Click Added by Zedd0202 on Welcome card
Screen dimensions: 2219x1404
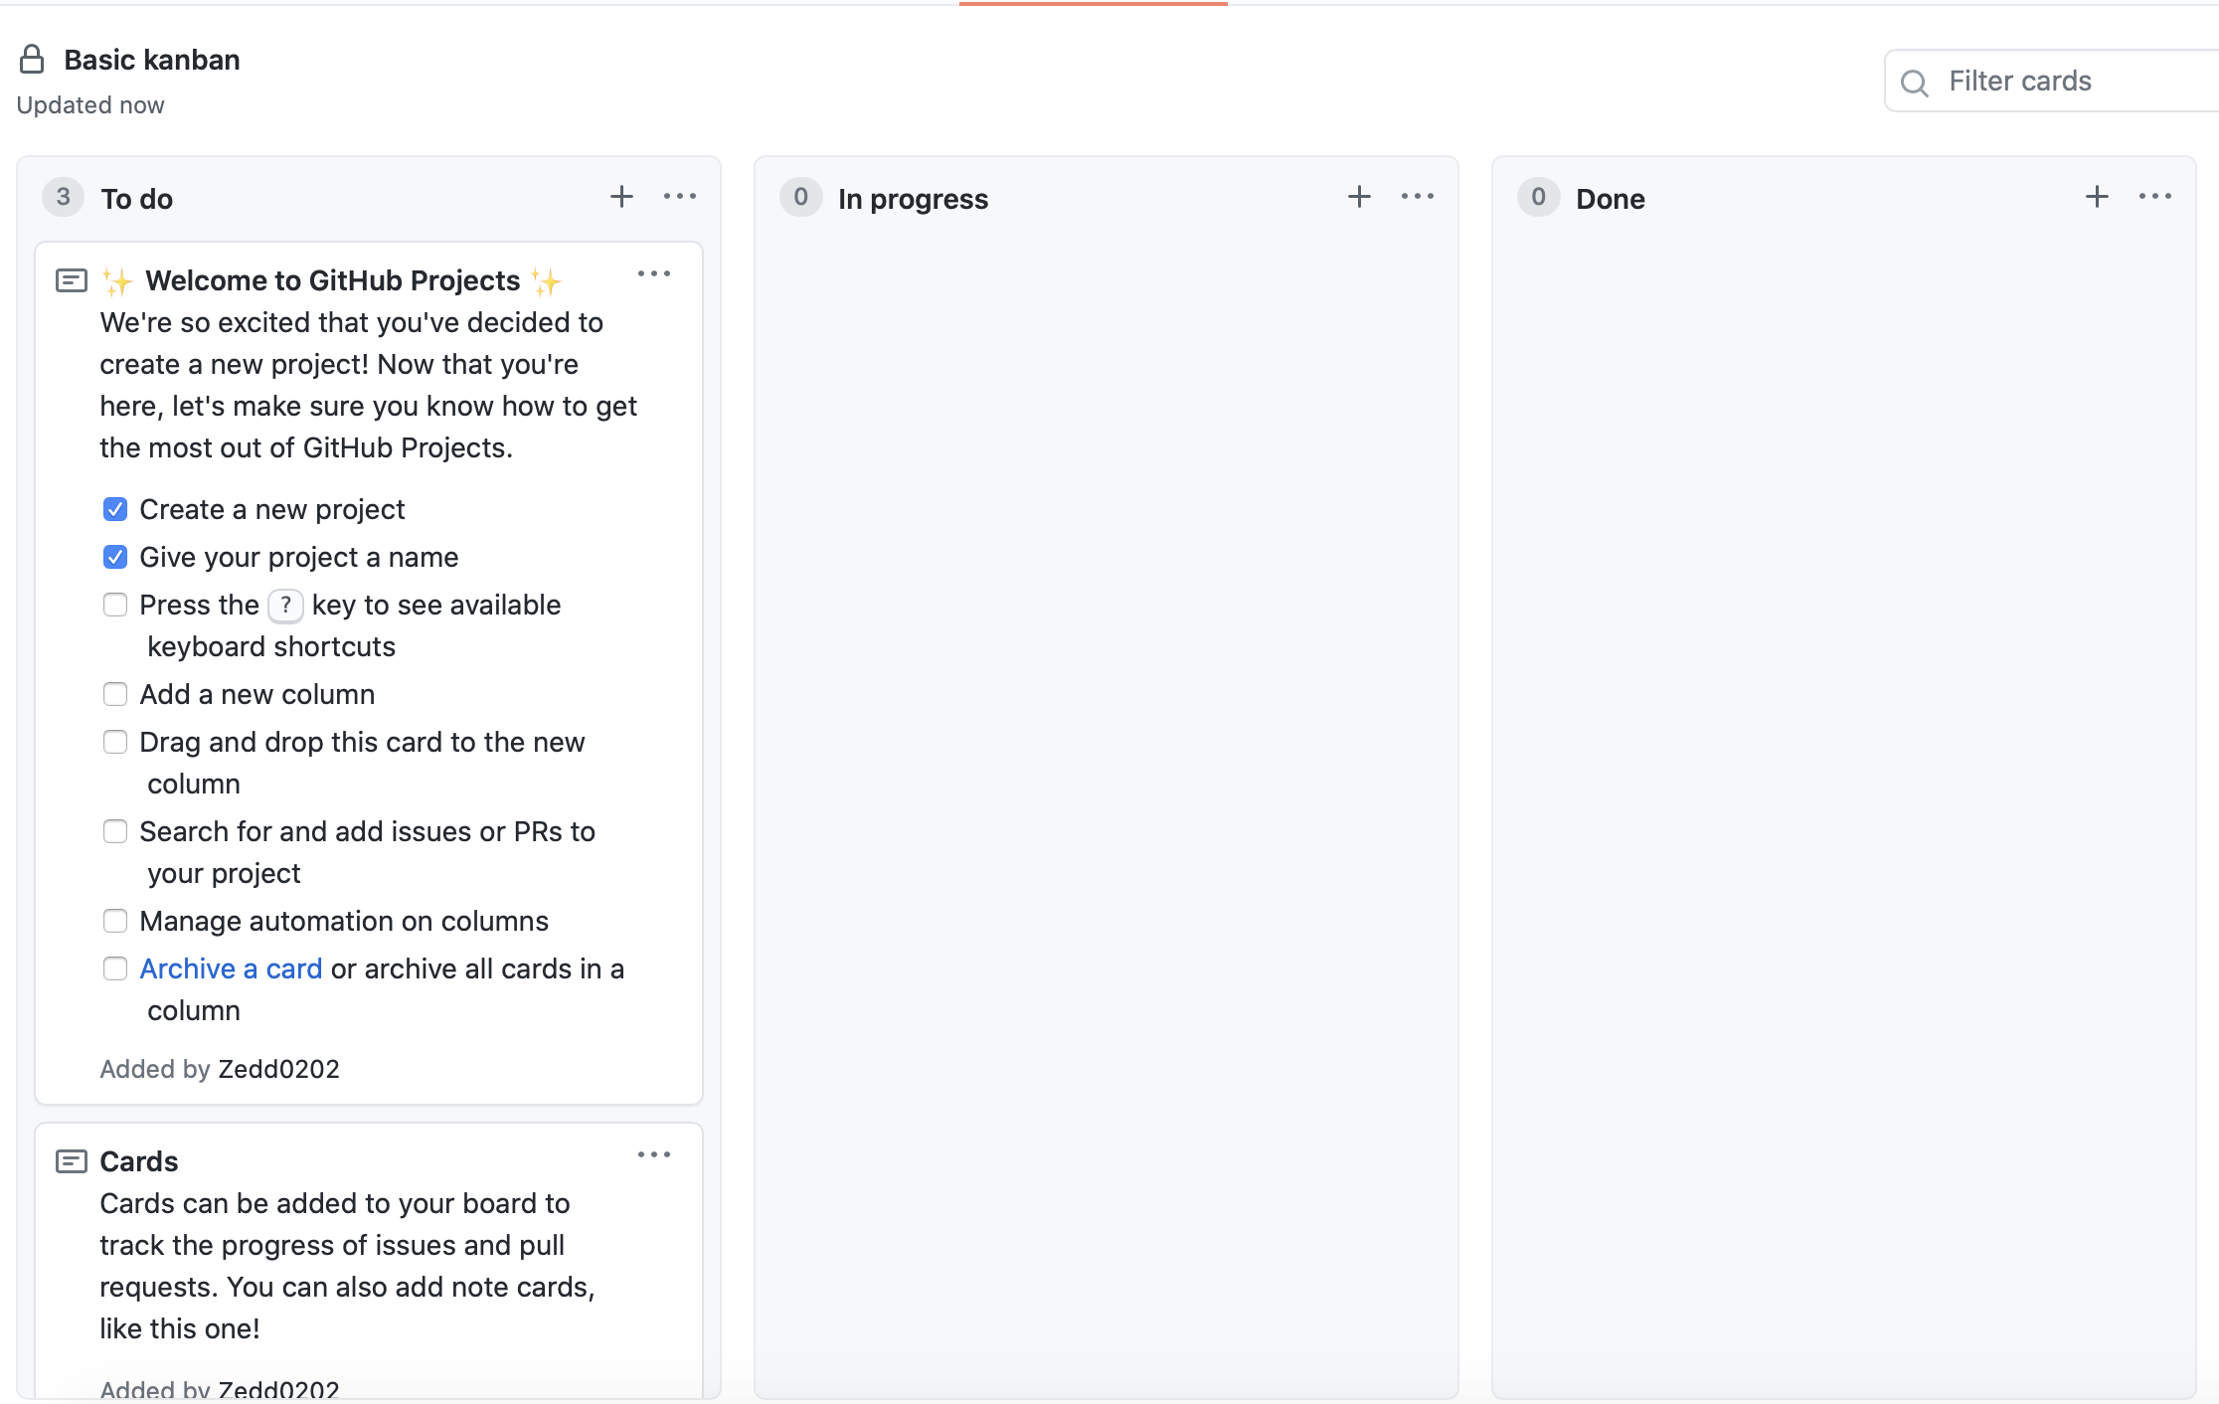[220, 1069]
